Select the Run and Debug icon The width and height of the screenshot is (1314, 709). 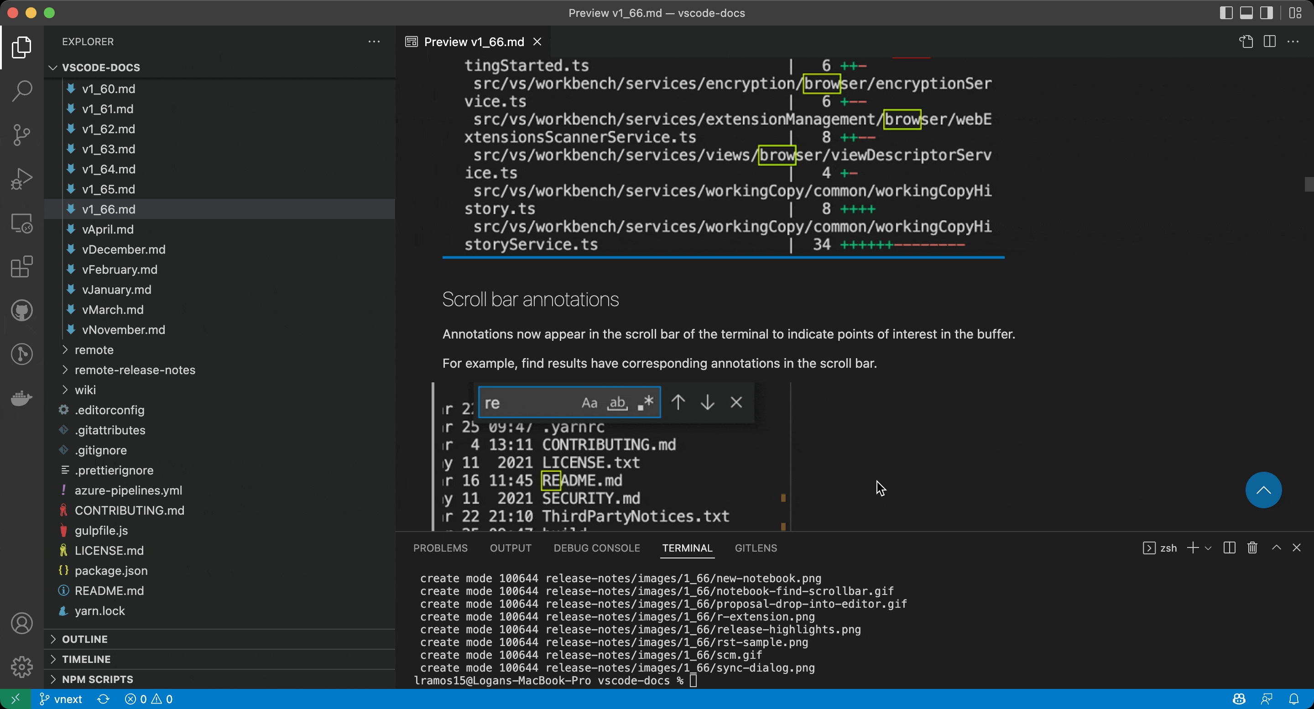click(x=21, y=178)
